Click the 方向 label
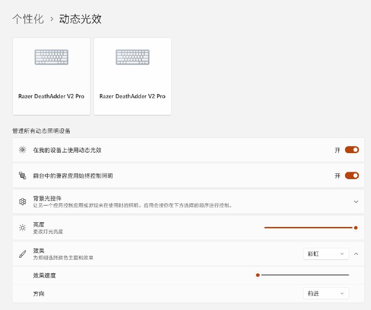The image size is (371, 310). [39, 294]
